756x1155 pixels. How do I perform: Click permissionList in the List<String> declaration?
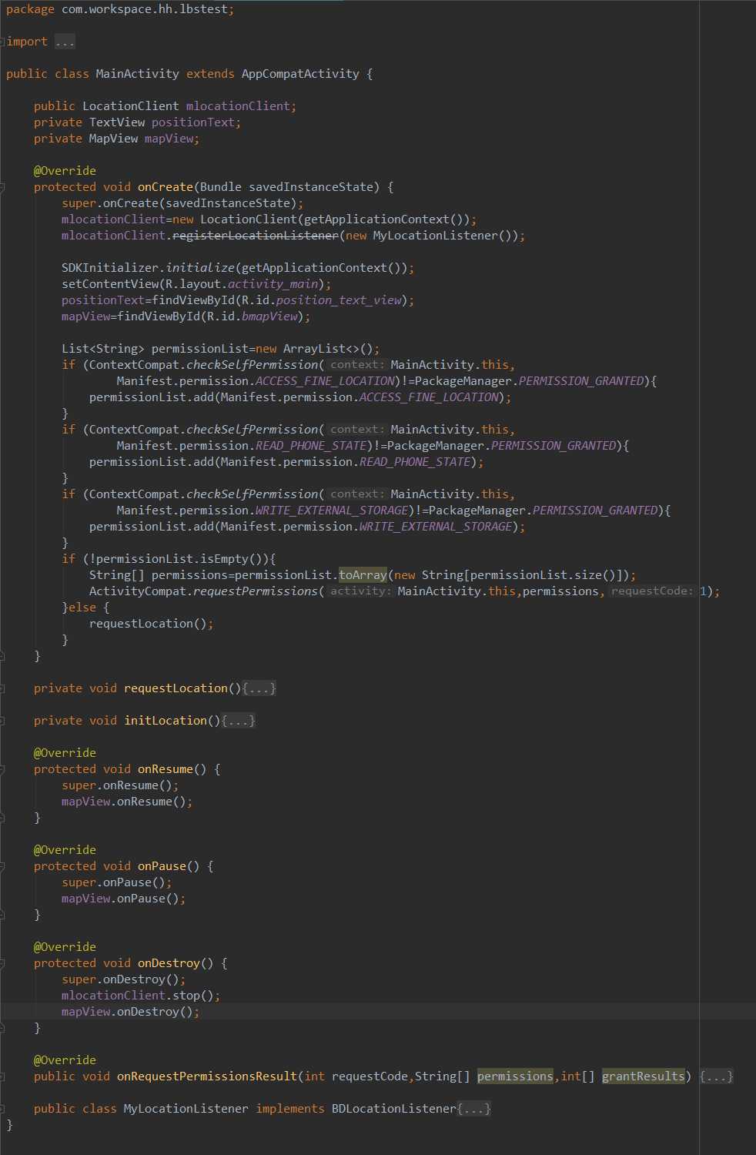(199, 349)
